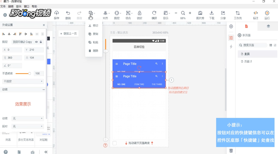Click the lightning link handle beside selected widget
This screenshot has width=278, height=154.
point(171,80)
